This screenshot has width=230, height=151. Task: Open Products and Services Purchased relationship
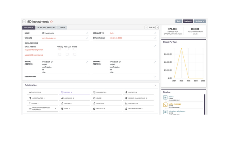(x=42, y=108)
